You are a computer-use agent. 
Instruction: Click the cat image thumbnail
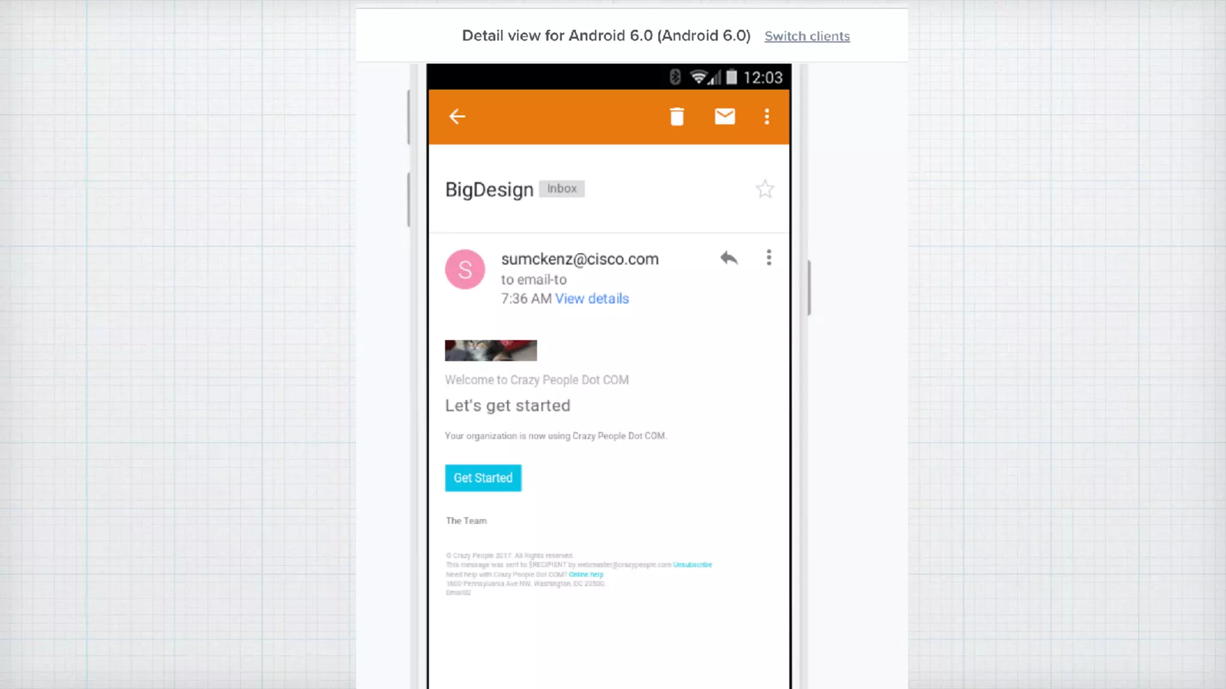point(491,350)
